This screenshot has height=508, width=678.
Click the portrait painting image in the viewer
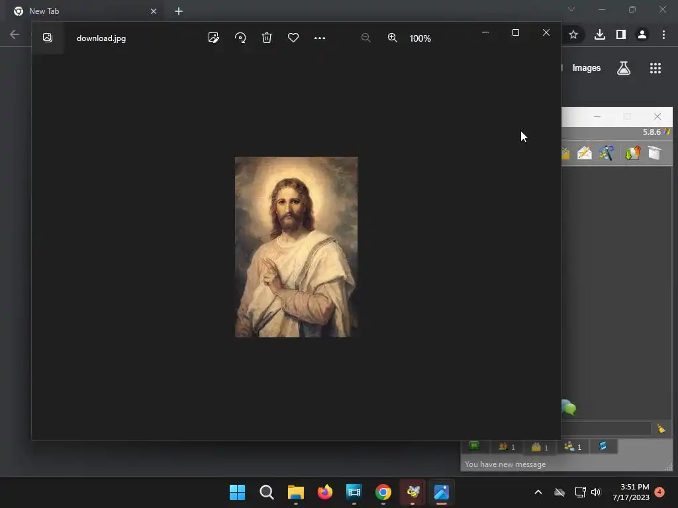(x=296, y=247)
